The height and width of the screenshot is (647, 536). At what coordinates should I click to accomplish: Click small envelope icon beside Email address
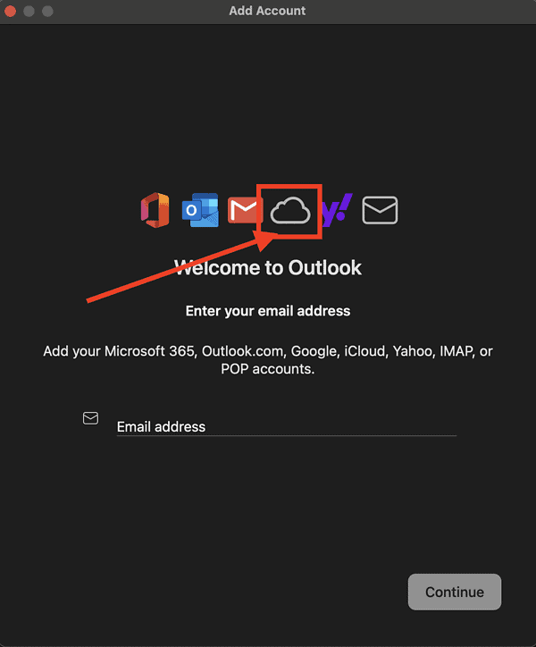[90, 418]
